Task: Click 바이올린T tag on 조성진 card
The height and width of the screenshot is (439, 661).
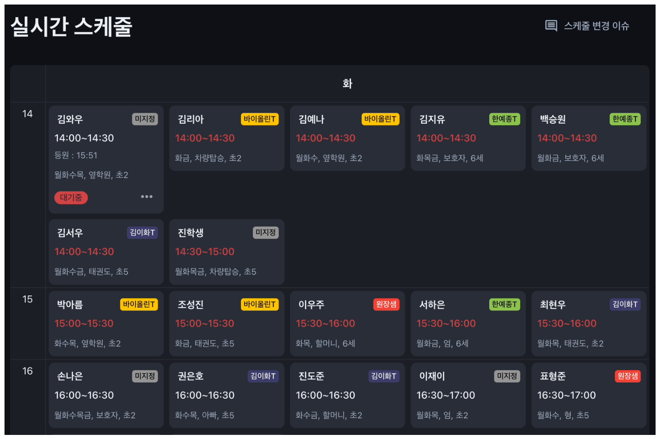Action: (260, 305)
